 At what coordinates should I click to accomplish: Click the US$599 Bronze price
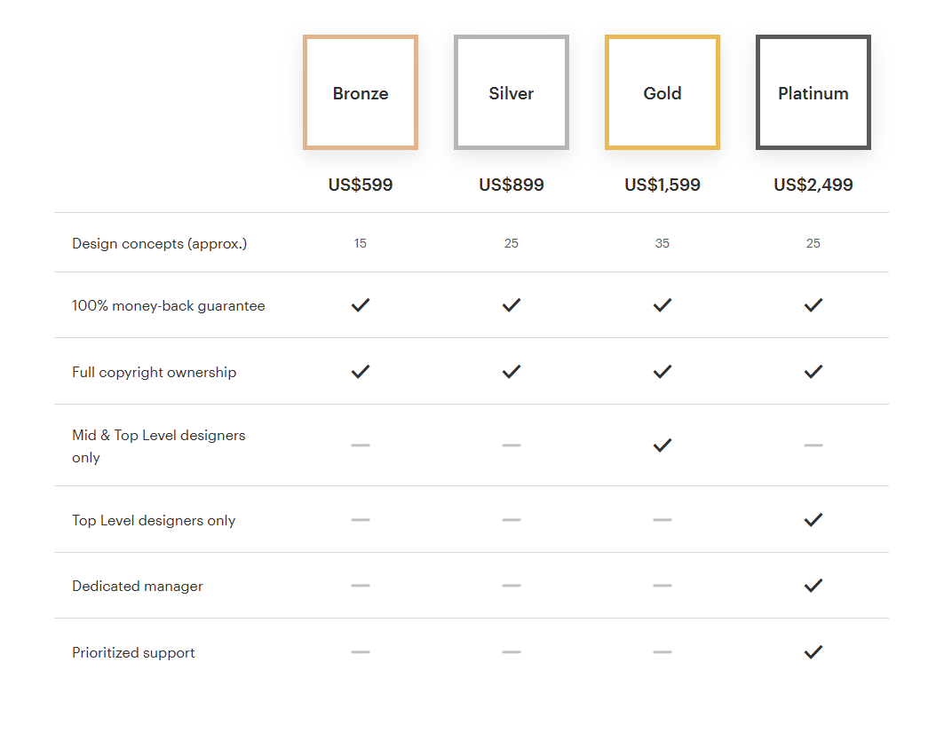[x=361, y=185]
